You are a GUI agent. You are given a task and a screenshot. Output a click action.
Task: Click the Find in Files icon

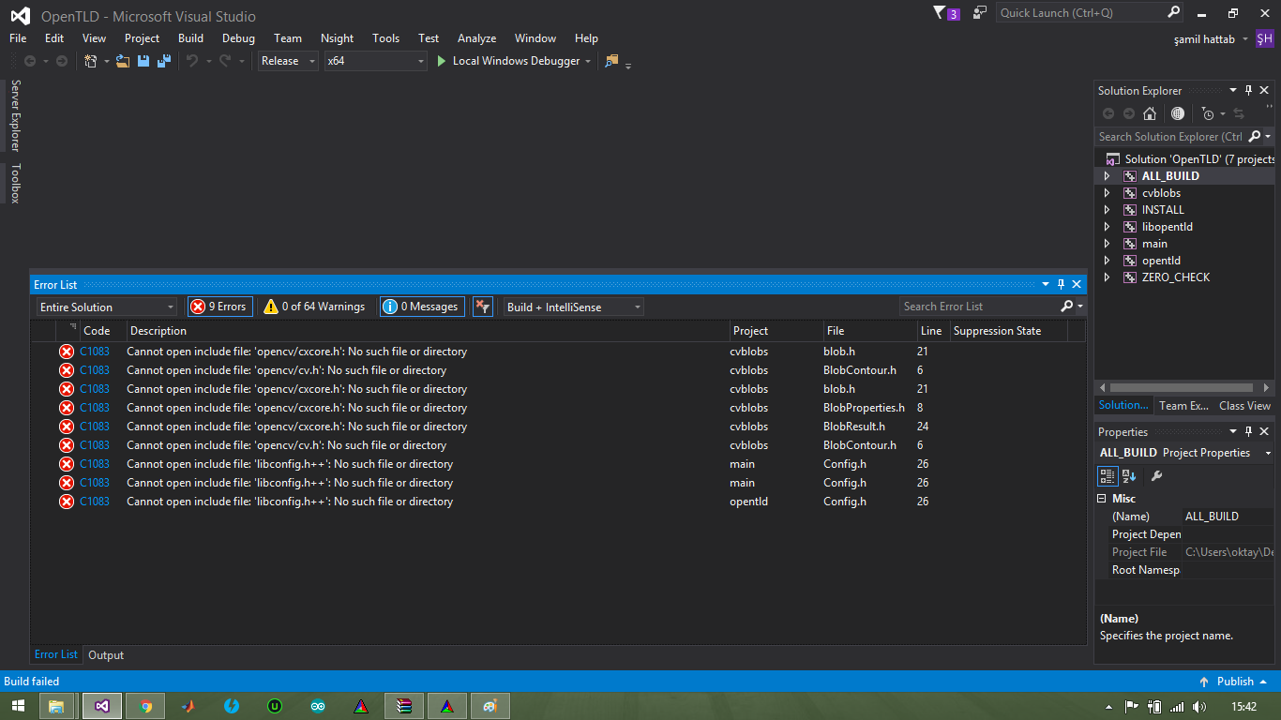612,61
